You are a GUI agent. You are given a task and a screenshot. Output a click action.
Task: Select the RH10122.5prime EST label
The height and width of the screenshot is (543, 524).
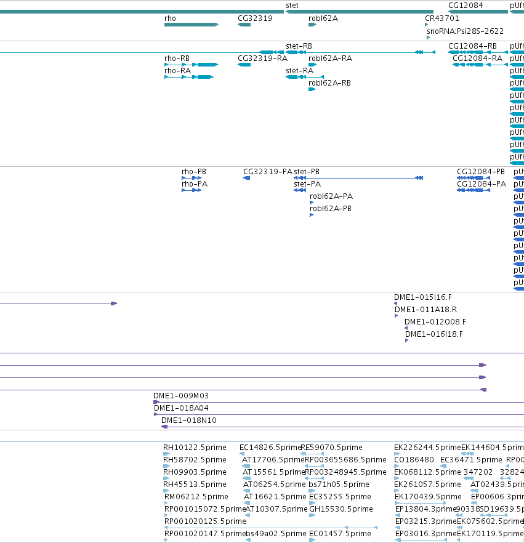(195, 448)
